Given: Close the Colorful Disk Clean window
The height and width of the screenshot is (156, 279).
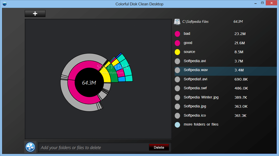Looking at the screenshot, I should point(272,3).
